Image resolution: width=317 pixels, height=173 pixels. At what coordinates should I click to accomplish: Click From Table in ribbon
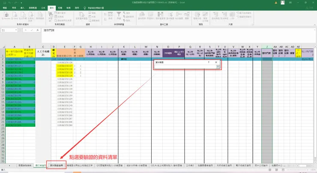pos(59,17)
